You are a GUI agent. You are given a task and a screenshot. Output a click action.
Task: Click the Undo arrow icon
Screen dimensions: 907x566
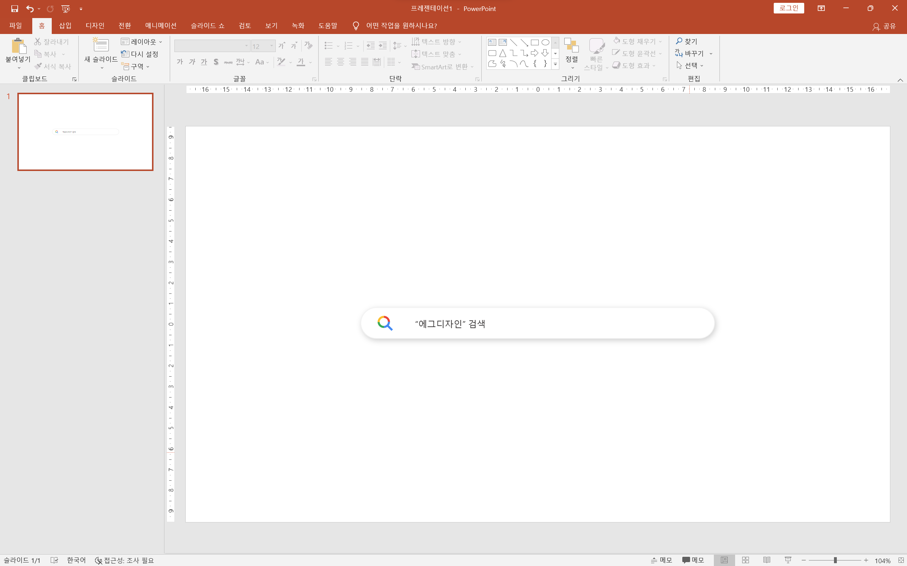pyautogui.click(x=30, y=8)
